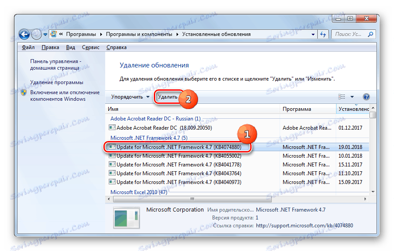This screenshot has width=394, height=251.
Task: Click the horizontal scrollbar left arrow
Action: pos(109,199)
